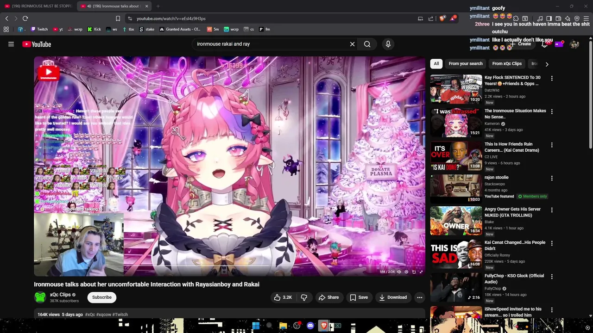Open Angry Owner GTA trolling thumbnail
This screenshot has width=593, height=333.
[456, 221]
